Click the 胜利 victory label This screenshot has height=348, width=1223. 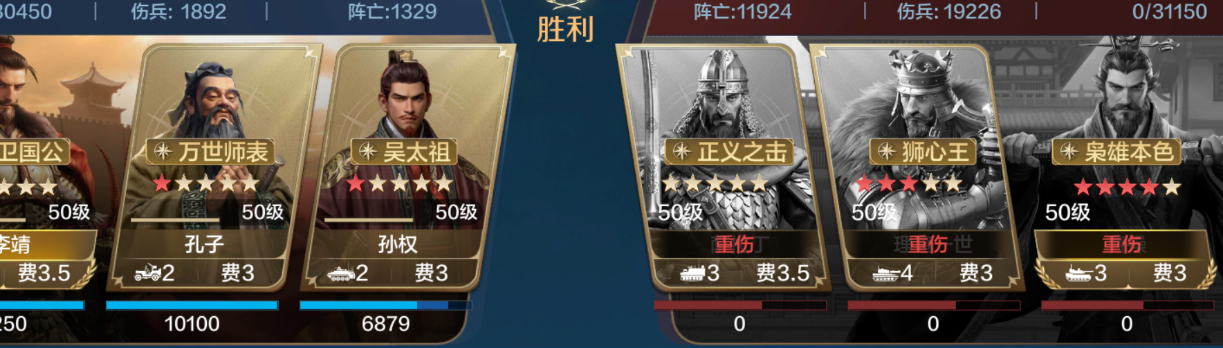[x=565, y=30]
